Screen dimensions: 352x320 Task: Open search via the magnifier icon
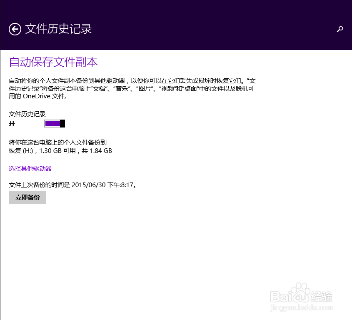[x=340, y=29]
